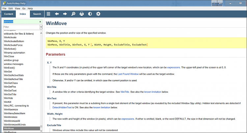The height and width of the screenshot is (133, 247).
Task: Open settings with the gear icon
Action: point(98,14)
